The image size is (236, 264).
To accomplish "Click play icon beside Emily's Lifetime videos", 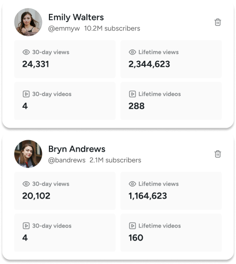I will coord(132,94).
